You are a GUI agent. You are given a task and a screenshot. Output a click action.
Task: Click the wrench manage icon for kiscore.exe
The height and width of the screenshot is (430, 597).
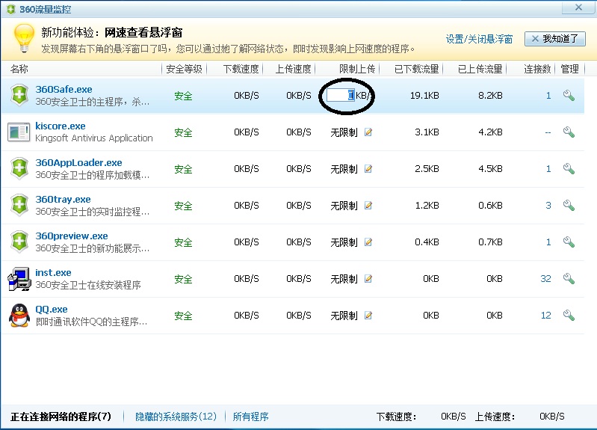(569, 132)
